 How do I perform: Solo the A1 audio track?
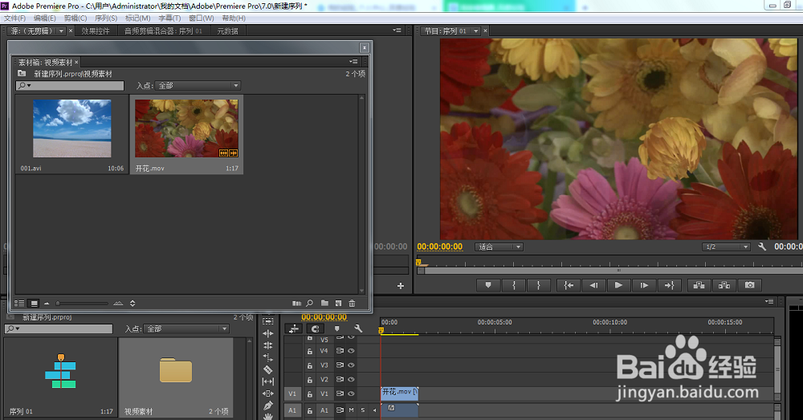pyautogui.click(x=363, y=410)
